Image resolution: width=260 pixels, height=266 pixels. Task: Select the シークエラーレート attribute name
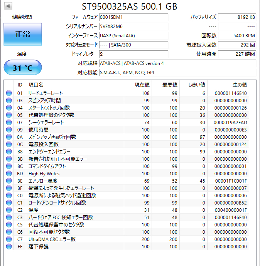click(x=46, y=122)
